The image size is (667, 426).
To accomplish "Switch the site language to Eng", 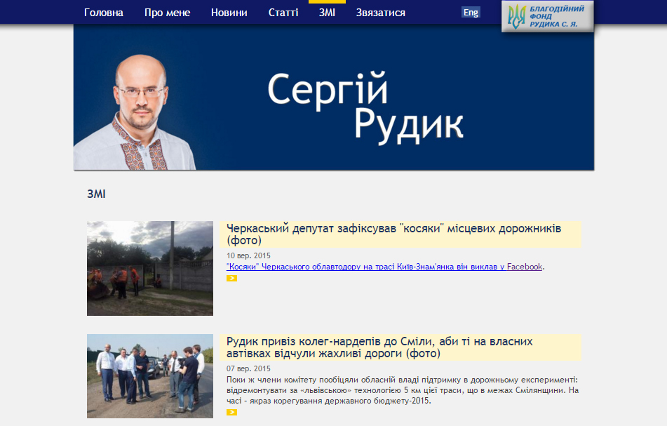I will [x=471, y=13].
